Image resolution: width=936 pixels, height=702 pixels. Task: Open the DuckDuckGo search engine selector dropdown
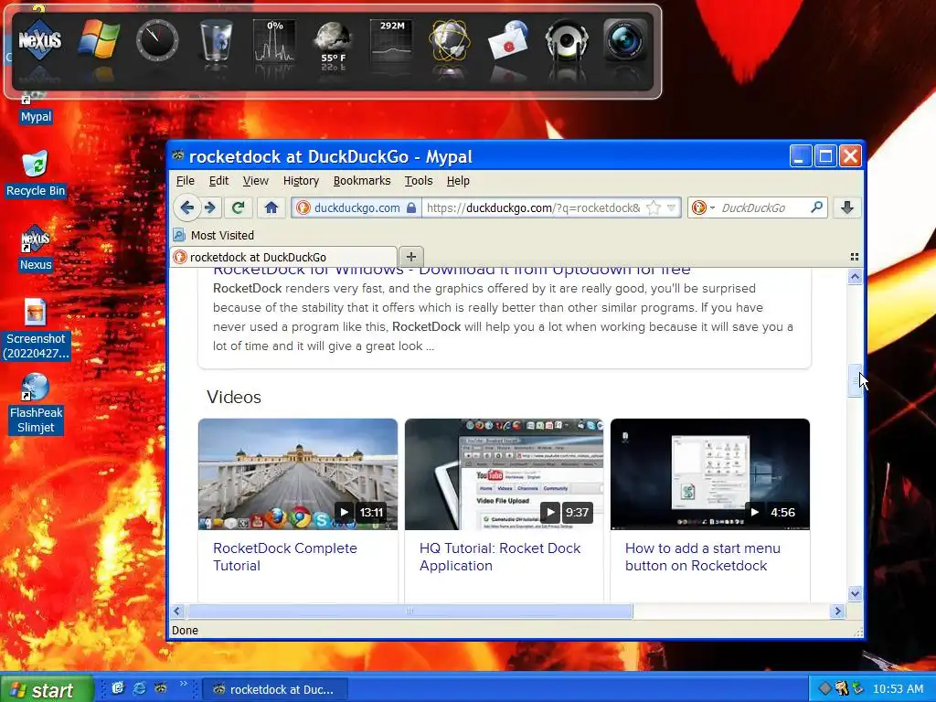click(703, 207)
